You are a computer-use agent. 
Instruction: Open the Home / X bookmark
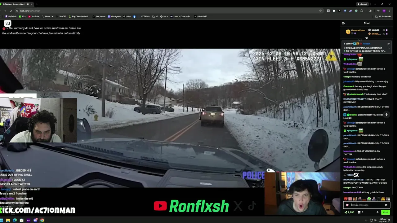pos(47,16)
